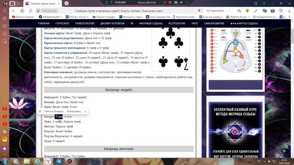Open the Alice assistant in sidebar
294x165 pixels.
[x=5, y=148]
